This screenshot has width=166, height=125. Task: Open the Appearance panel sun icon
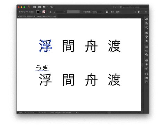[x=147, y=64]
